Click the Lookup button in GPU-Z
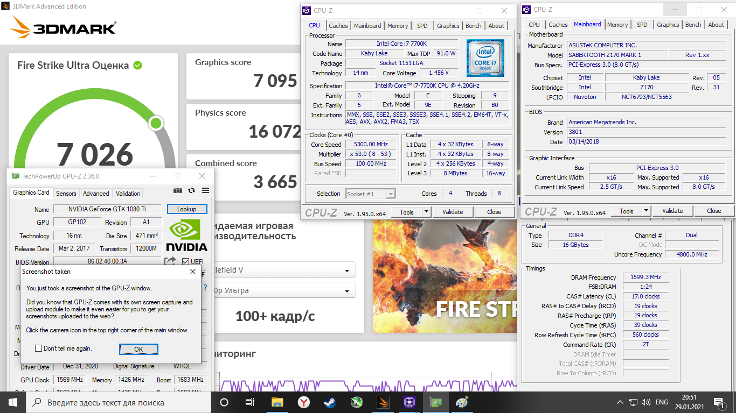Image resolution: width=736 pixels, height=413 pixels. click(187, 209)
